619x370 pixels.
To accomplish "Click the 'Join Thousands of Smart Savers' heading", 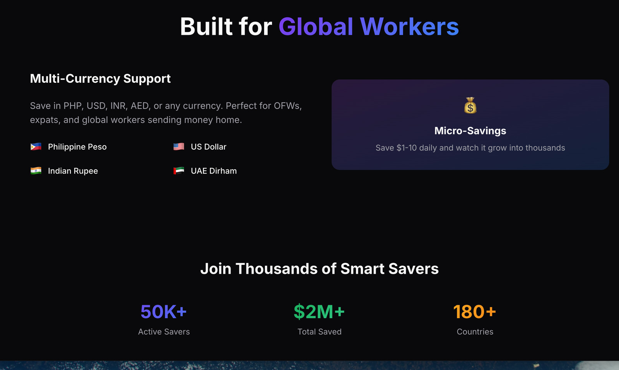I will pos(319,269).
